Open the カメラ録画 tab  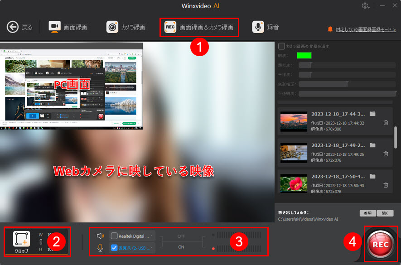click(x=126, y=27)
